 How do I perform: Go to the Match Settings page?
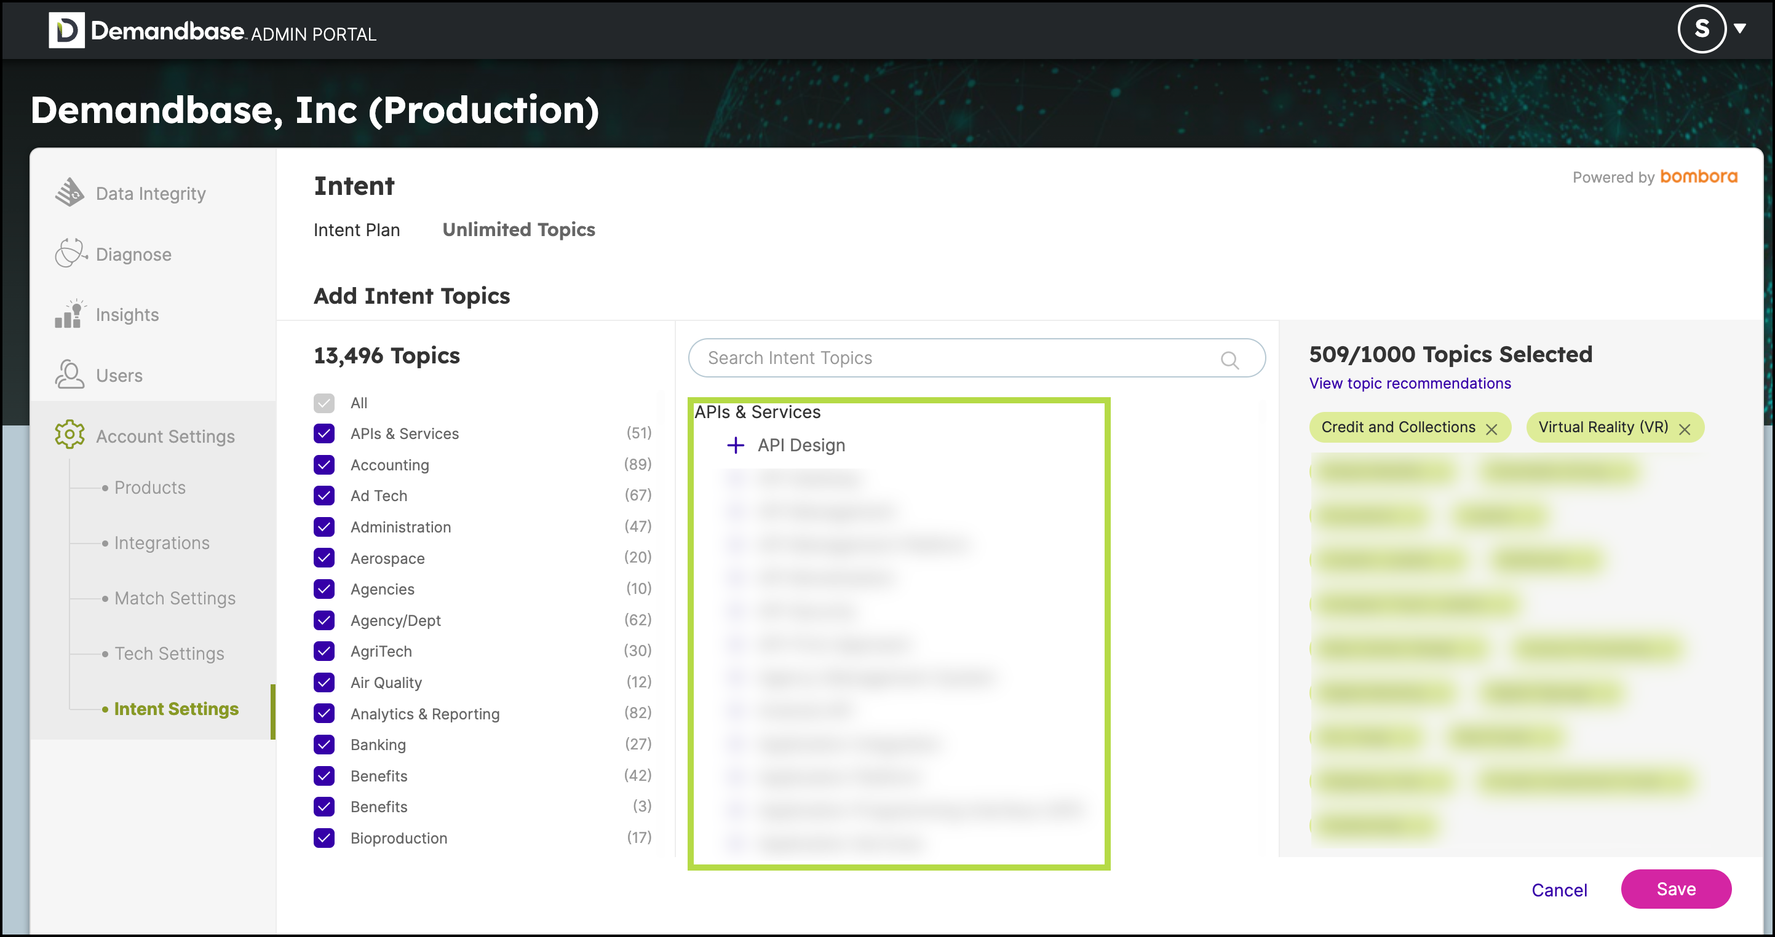(x=175, y=598)
